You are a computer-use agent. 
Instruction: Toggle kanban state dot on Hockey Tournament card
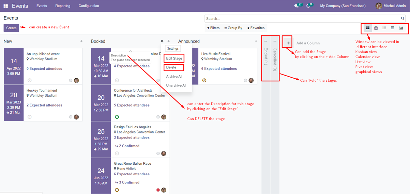(71, 117)
